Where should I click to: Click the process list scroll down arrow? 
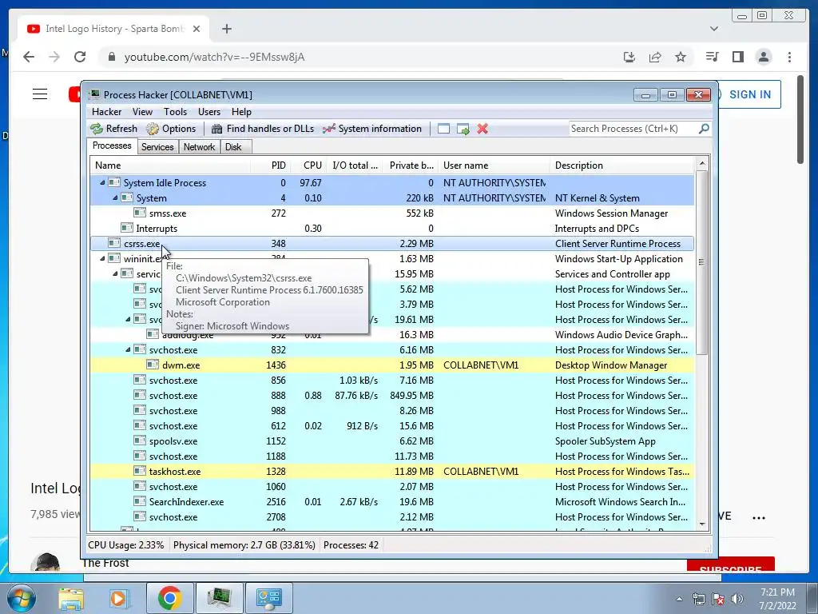click(x=701, y=524)
